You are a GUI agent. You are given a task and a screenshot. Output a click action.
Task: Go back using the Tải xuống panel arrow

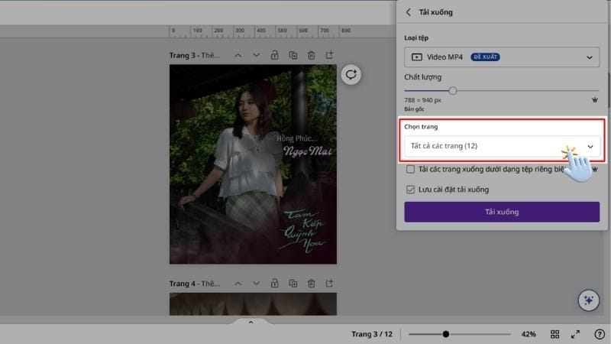409,12
